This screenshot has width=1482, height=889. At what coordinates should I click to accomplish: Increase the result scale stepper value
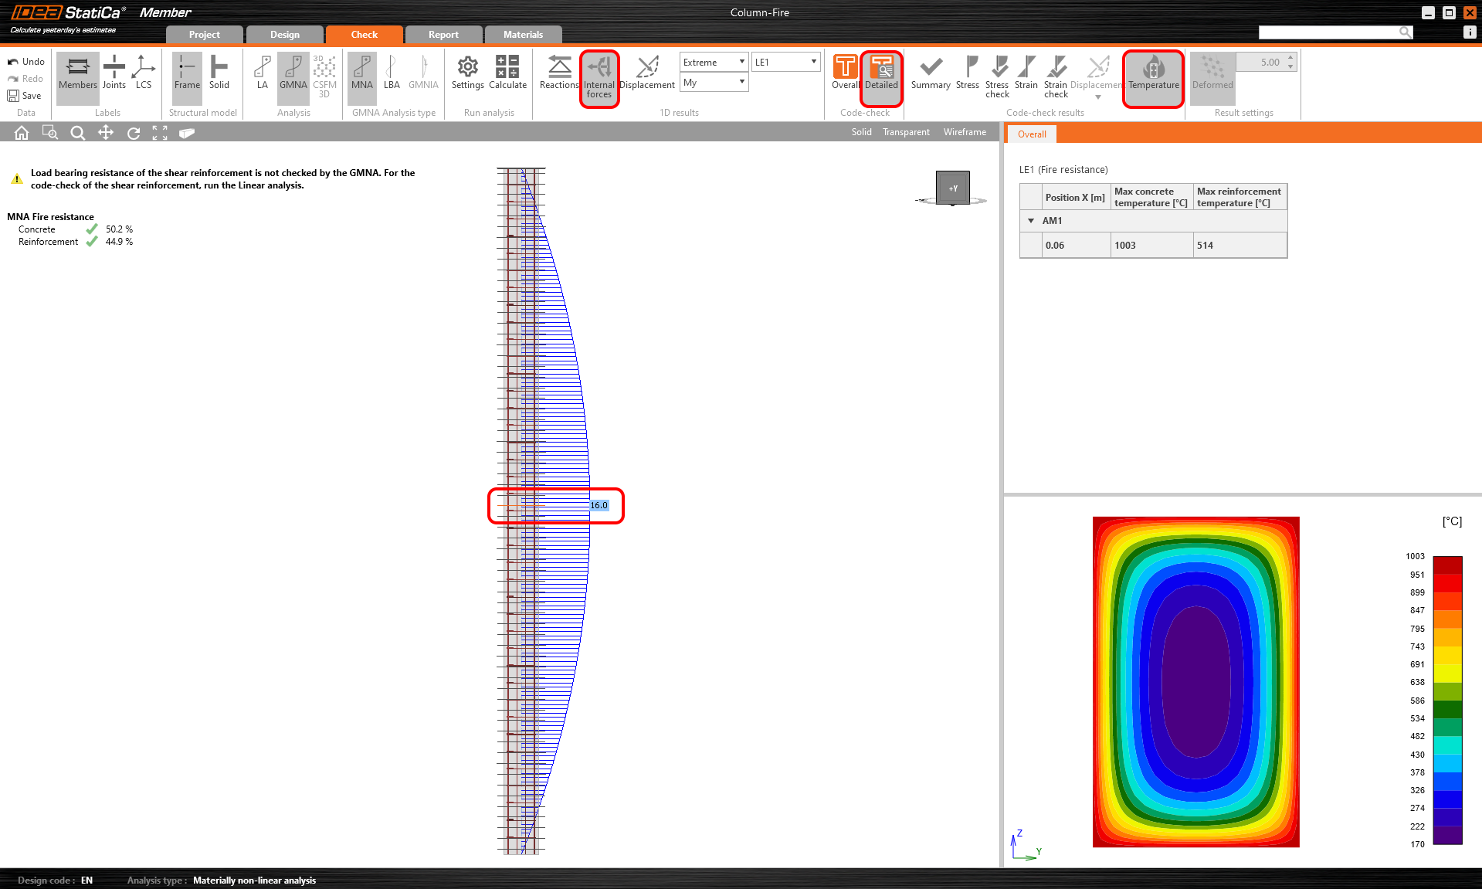[x=1290, y=57]
